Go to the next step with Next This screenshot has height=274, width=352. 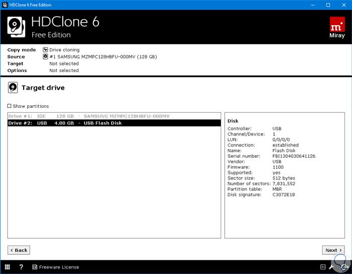click(x=333, y=250)
